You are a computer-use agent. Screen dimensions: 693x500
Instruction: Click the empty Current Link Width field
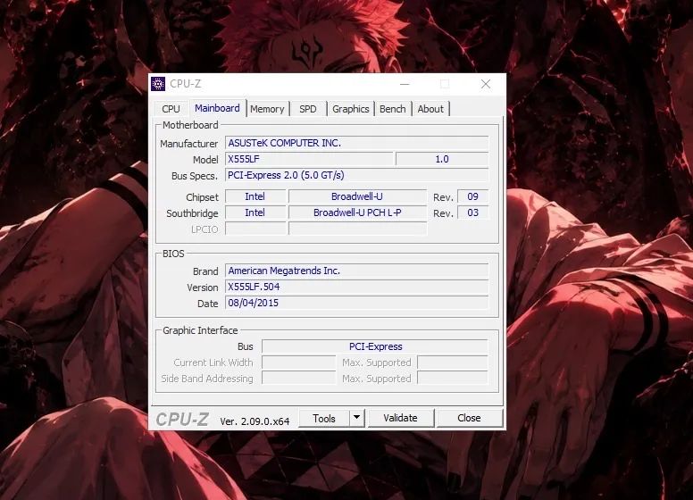tap(299, 362)
